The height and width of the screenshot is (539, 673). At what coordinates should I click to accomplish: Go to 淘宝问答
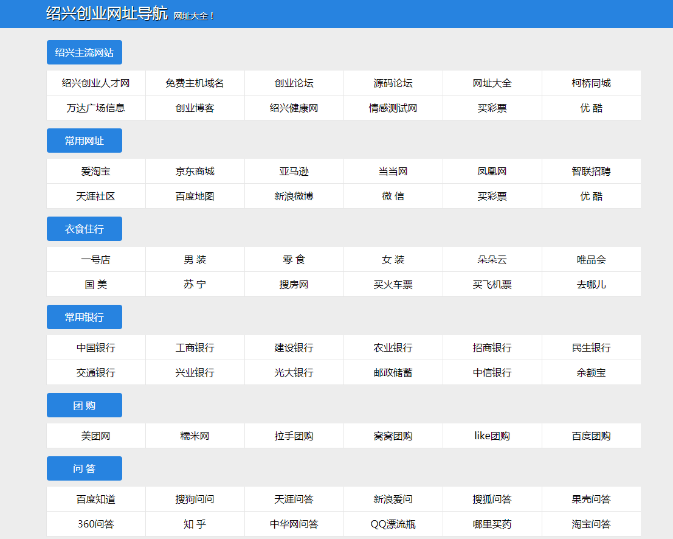click(x=592, y=524)
